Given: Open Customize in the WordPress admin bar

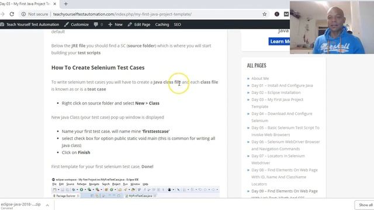Looking at the screenshot, I should click(x=77, y=24).
